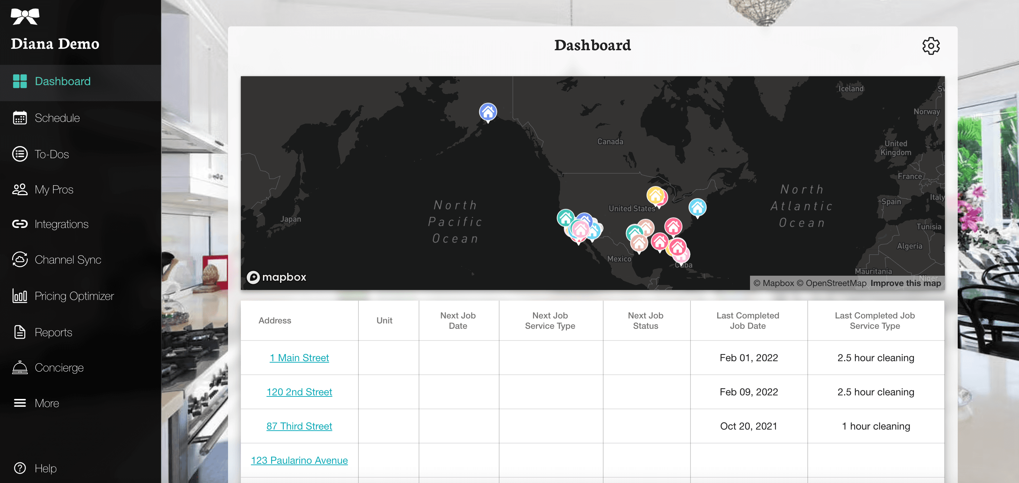Open the 120 2nd Street property
Screen dimensions: 1019x483
pos(299,391)
